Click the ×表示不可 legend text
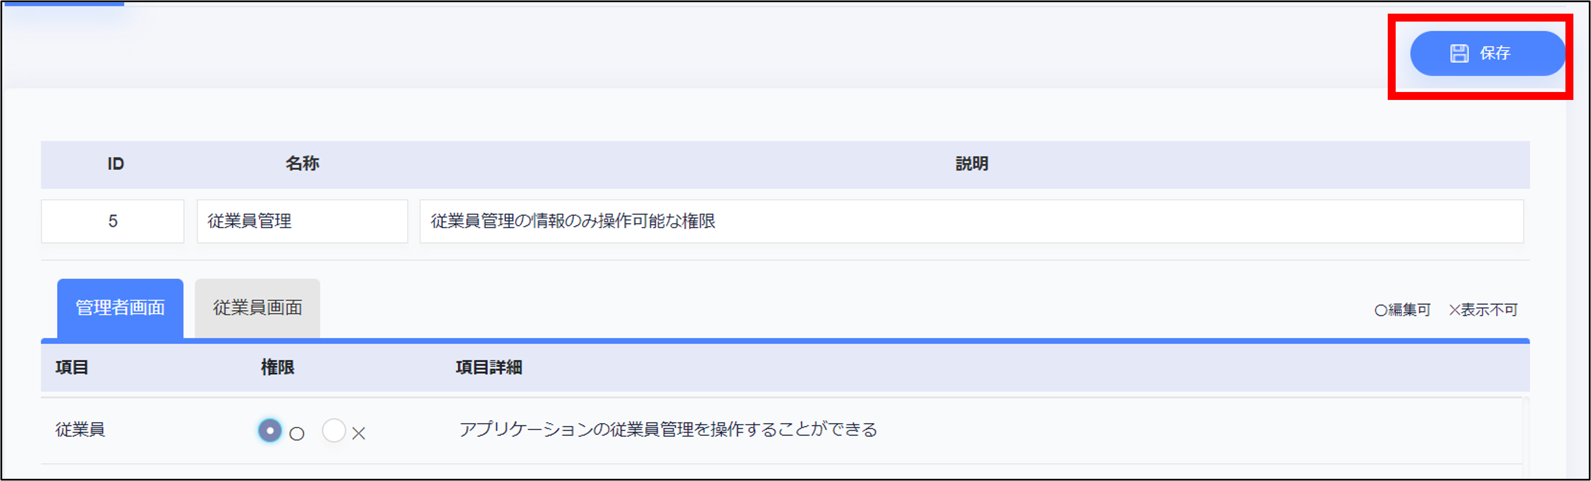The height and width of the screenshot is (481, 1591). click(x=1483, y=310)
